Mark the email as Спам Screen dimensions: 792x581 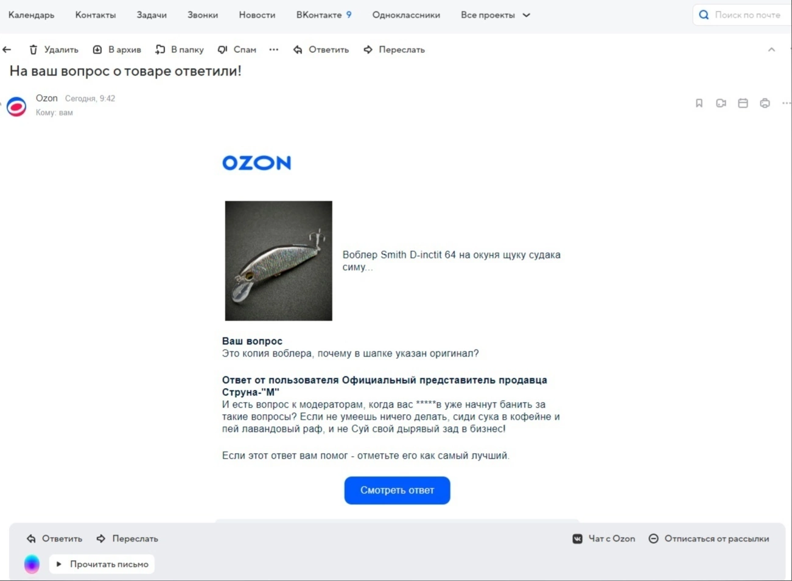click(237, 50)
